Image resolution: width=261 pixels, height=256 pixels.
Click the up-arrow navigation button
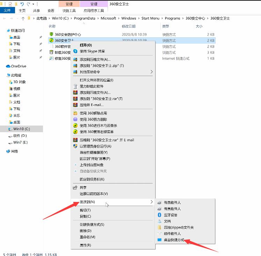(x=23, y=18)
